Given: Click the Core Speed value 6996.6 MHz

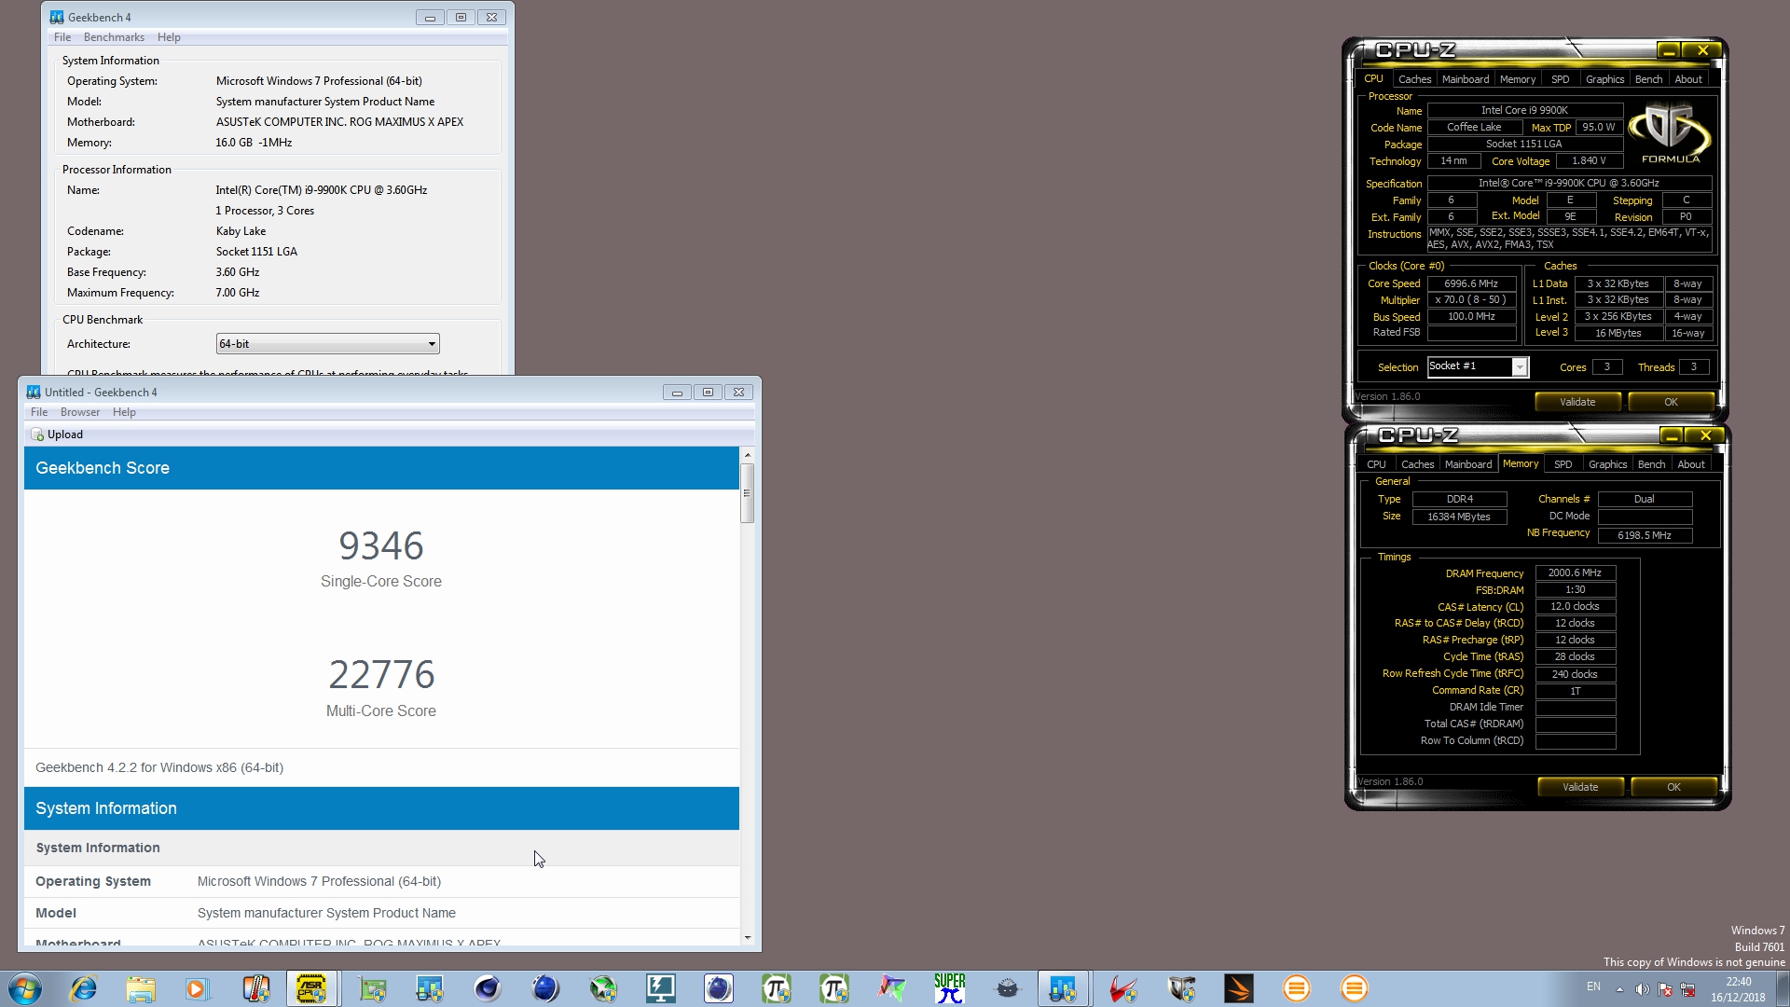Looking at the screenshot, I should click(1471, 283).
